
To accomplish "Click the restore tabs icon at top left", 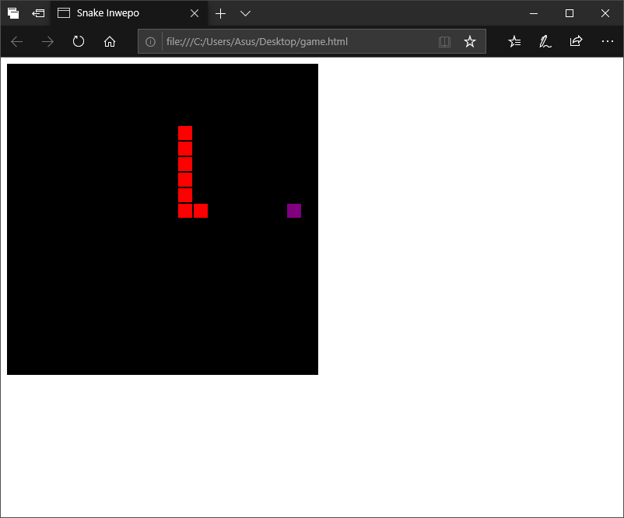I will [x=37, y=13].
